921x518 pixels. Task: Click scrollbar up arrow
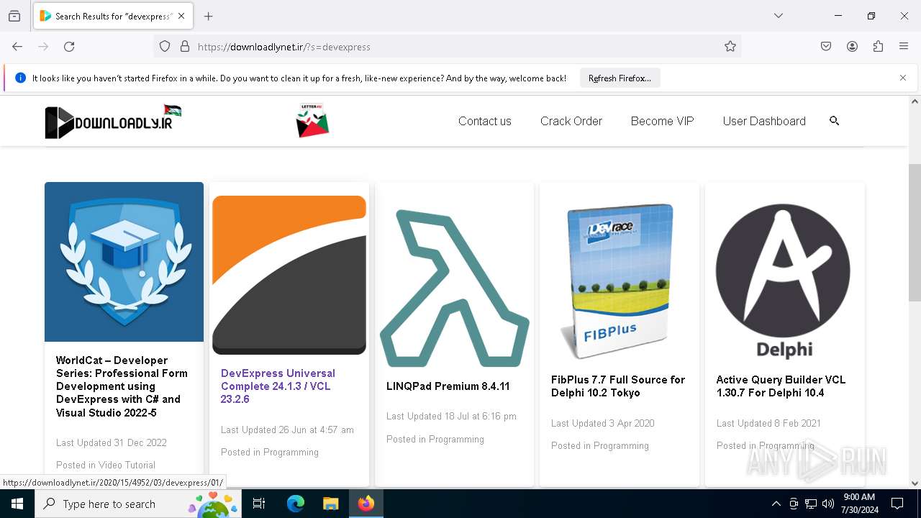[x=915, y=101]
